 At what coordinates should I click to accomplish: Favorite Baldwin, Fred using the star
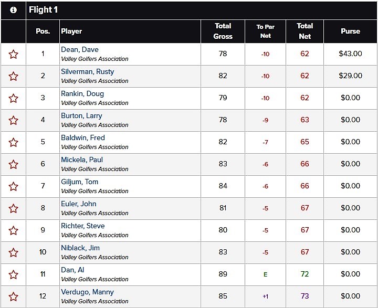13,142
